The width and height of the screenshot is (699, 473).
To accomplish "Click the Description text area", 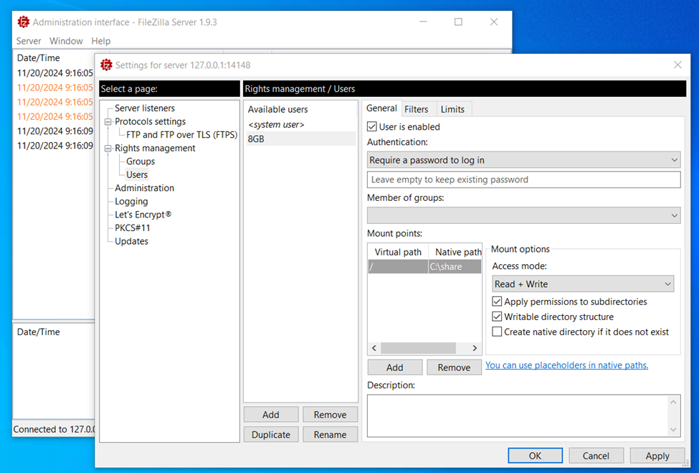I will point(519,416).
